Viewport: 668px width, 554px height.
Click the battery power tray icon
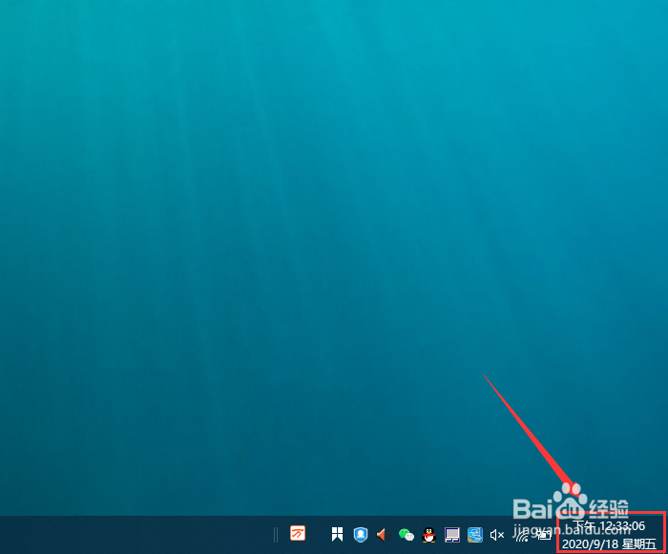tap(544, 535)
